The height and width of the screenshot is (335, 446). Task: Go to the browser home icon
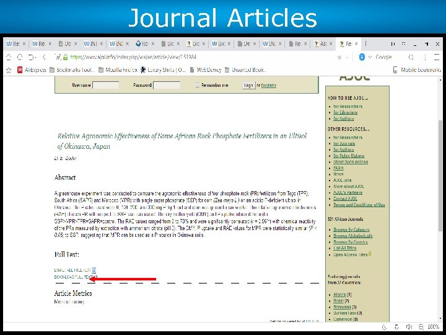point(9,57)
